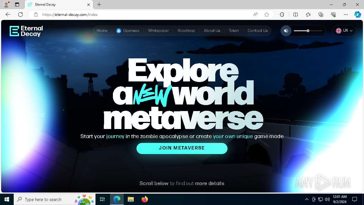The width and height of the screenshot is (364, 205).
Task: Open Browser essentials icon
Action: click(x=333, y=15)
